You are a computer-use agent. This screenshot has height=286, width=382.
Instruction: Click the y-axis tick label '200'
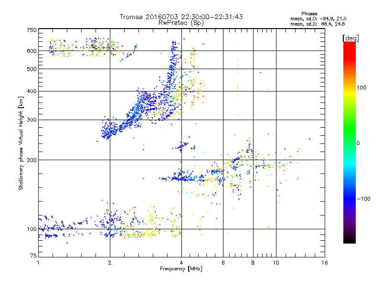tap(32, 160)
